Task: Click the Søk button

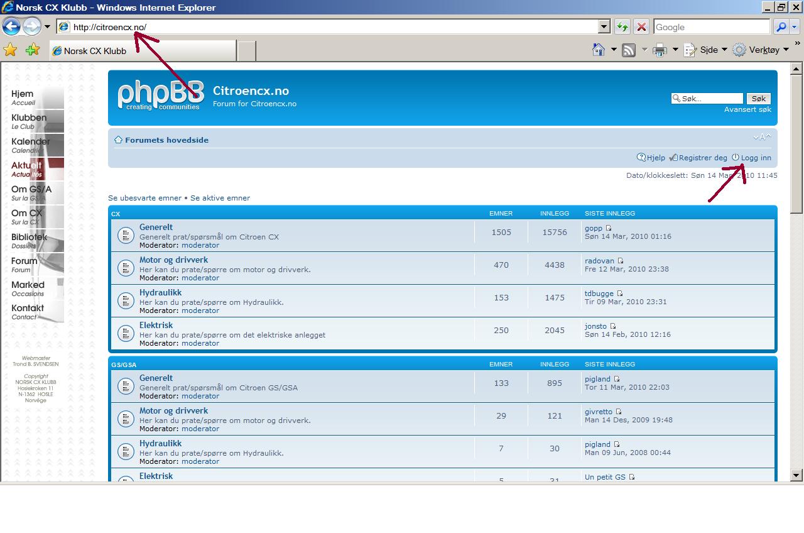Action: (759, 99)
